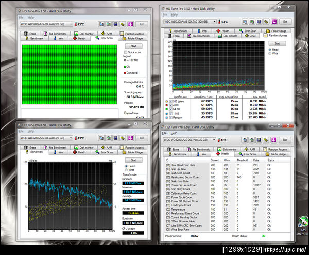The image size is (309, 255).
Task: Switch to Folder Usage tab in Error Scan window
Action: click(x=133, y=38)
